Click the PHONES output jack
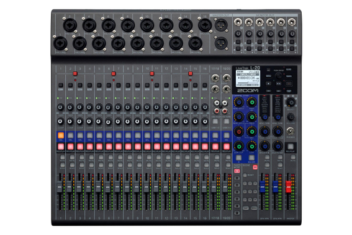Image resolution: width=352 pixels, height=235 pixels. (291, 131)
